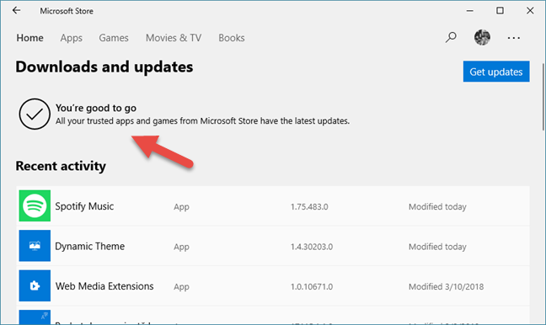Click Modified today in Dynamic Theme row

[x=437, y=247]
